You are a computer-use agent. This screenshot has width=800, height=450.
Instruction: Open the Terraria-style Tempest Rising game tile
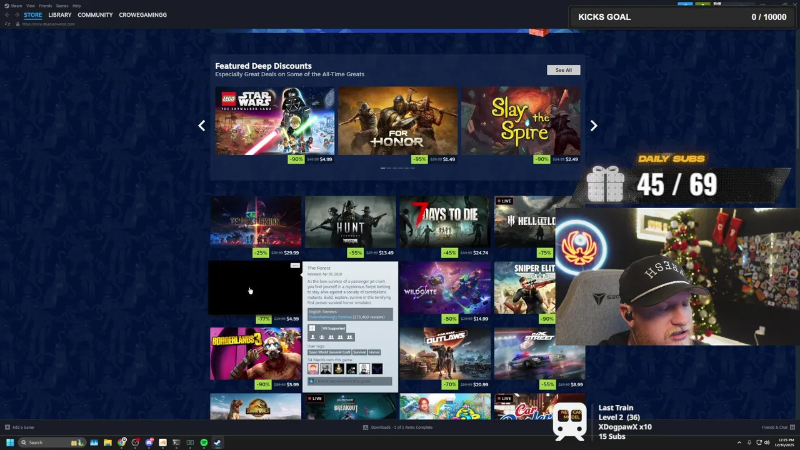(256, 222)
